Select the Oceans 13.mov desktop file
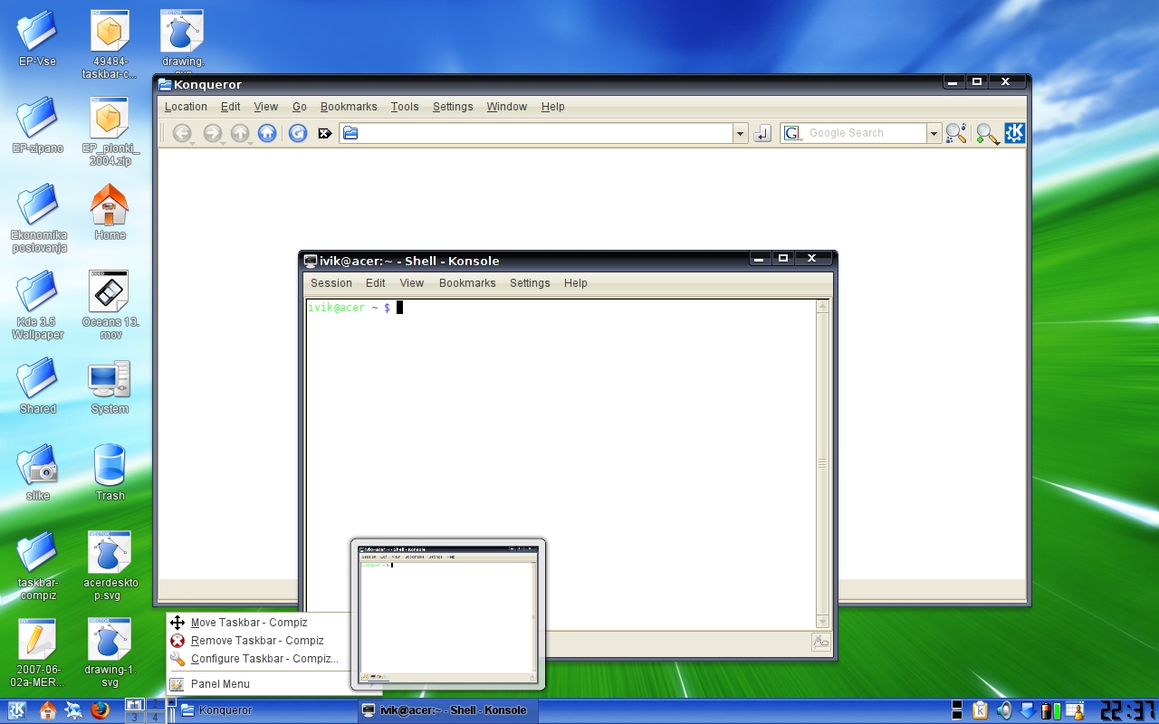 coord(110,305)
